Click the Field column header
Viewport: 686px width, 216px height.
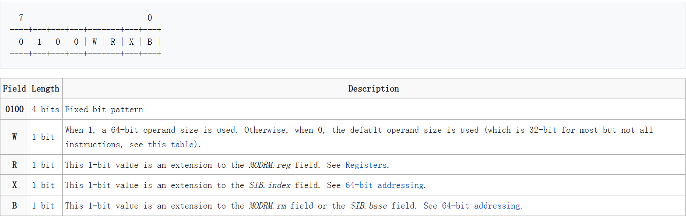pos(14,89)
